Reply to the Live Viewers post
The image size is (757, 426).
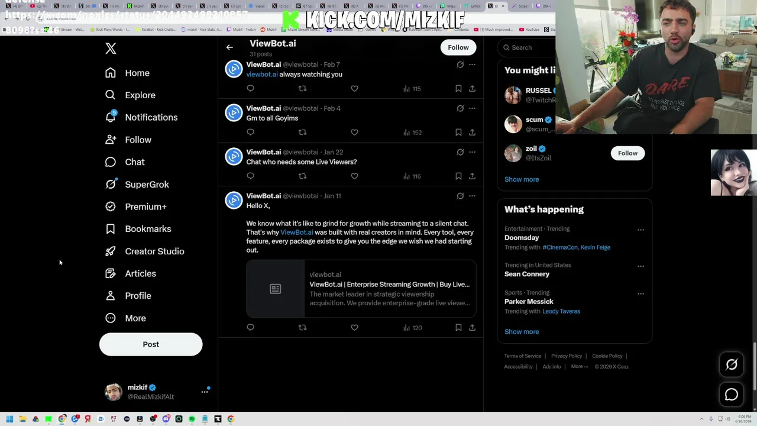click(250, 176)
